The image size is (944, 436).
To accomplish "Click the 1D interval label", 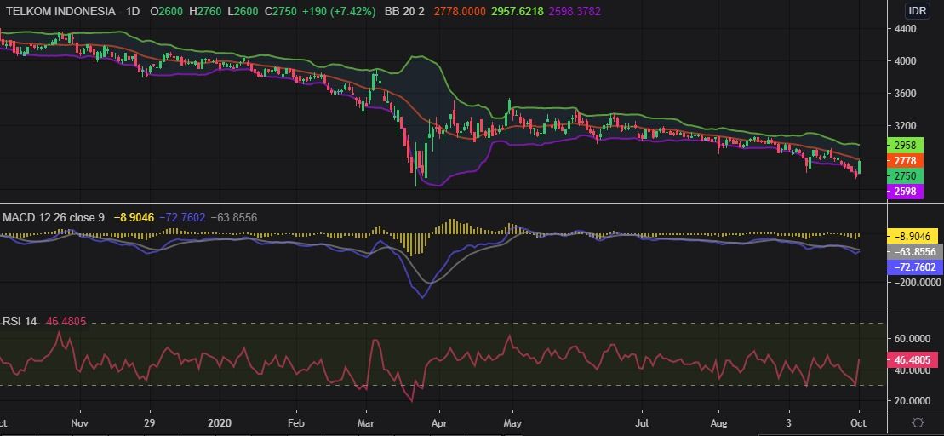I will pyautogui.click(x=133, y=11).
